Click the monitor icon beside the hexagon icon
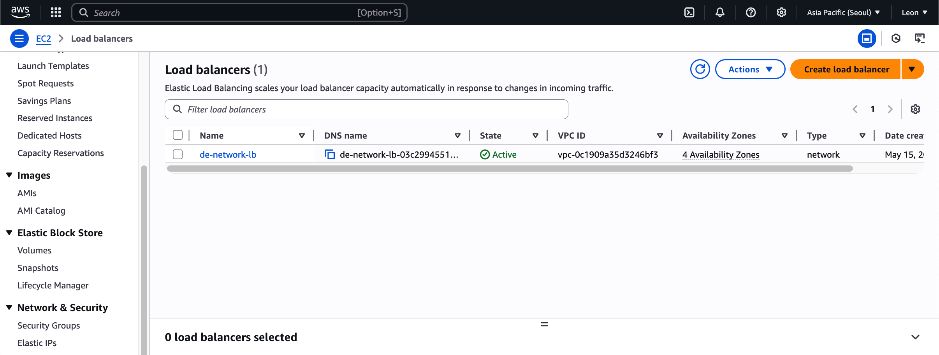Screen dimensions: 939x355 coord(920,39)
